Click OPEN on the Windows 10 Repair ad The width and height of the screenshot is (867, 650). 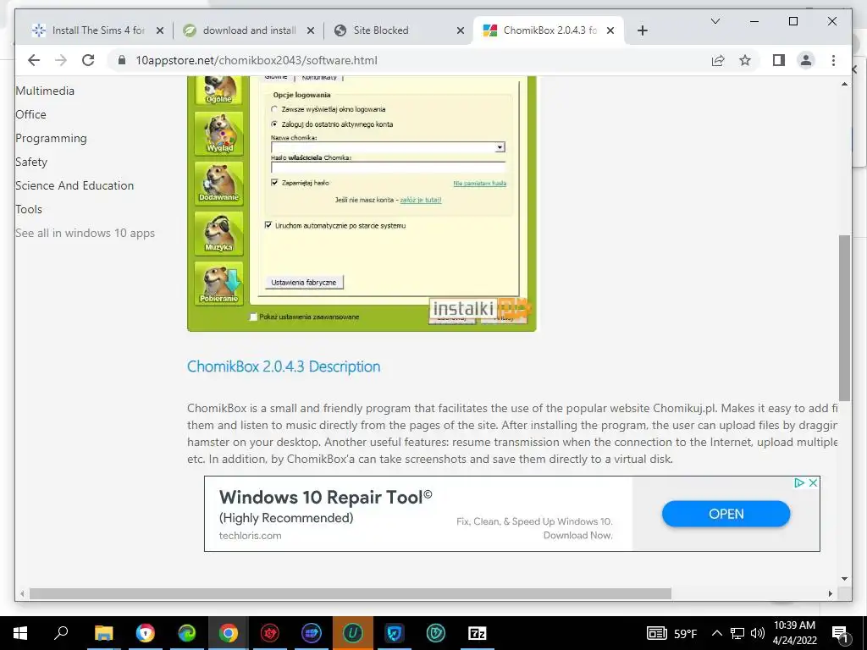pos(726,514)
